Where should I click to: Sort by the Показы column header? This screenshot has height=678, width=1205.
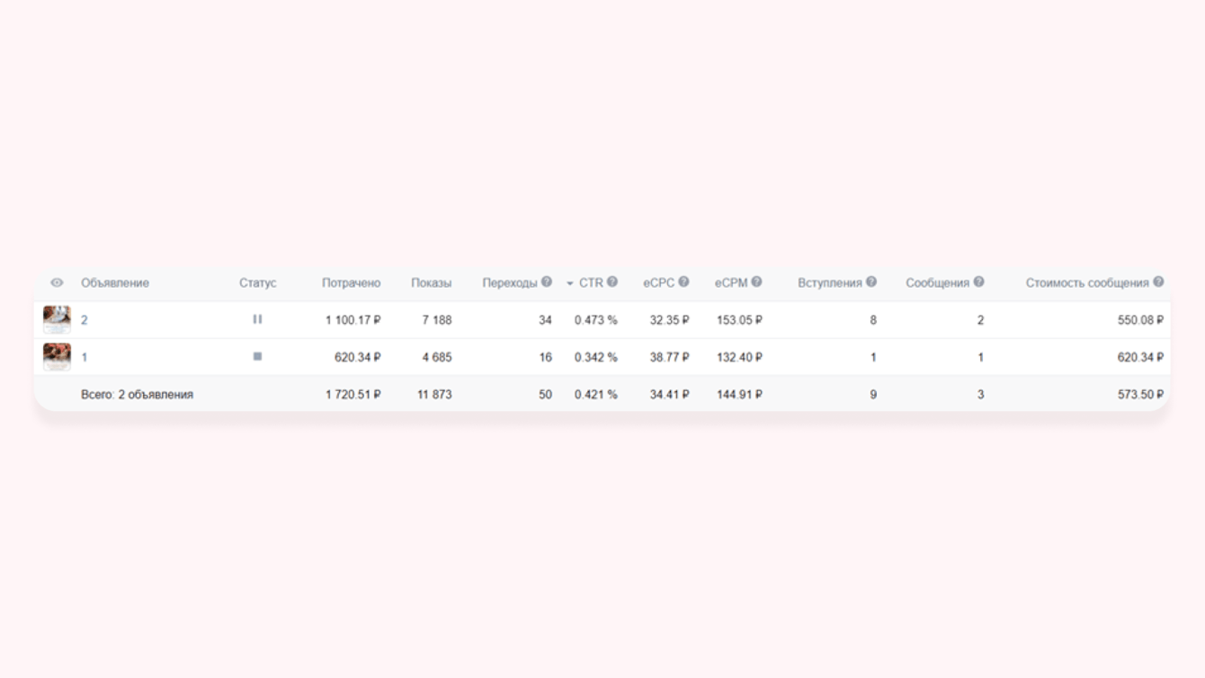coord(432,283)
